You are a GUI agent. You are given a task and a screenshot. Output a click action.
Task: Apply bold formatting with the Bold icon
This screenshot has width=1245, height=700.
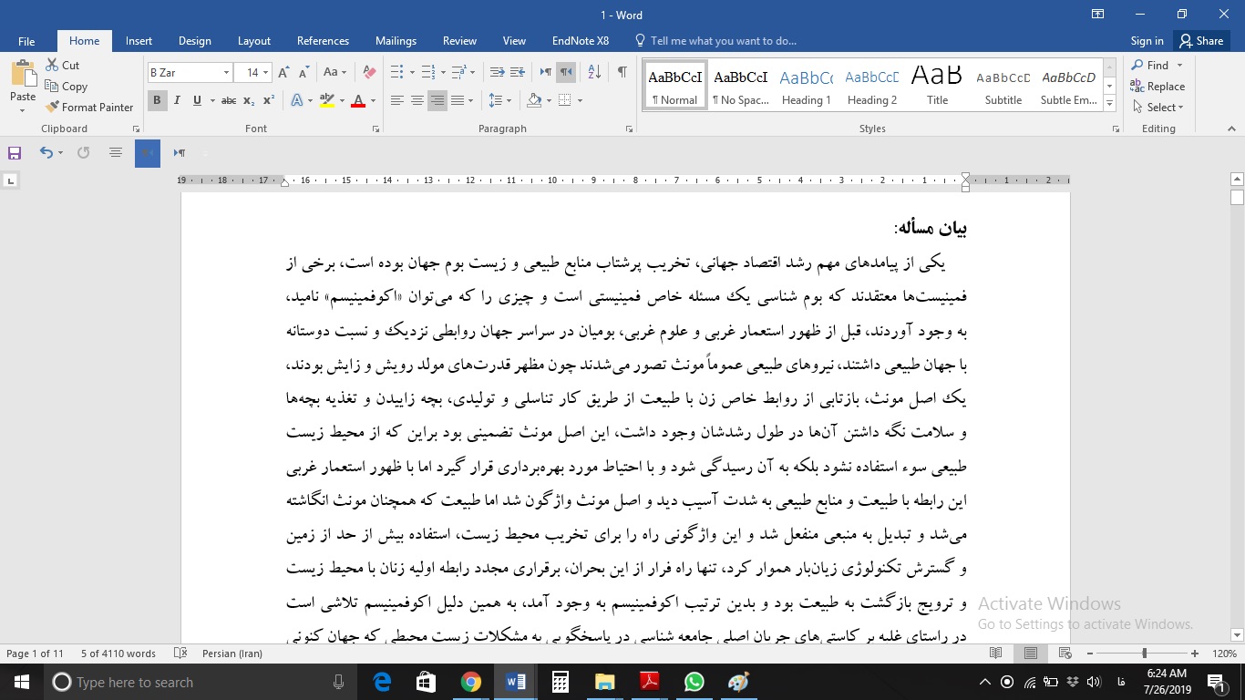157,100
